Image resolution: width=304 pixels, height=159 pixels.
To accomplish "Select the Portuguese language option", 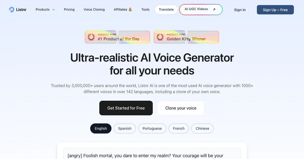I will click(x=152, y=128).
